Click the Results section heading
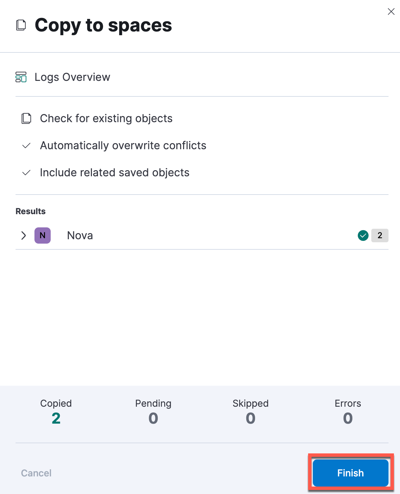The image size is (400, 494). [30, 211]
